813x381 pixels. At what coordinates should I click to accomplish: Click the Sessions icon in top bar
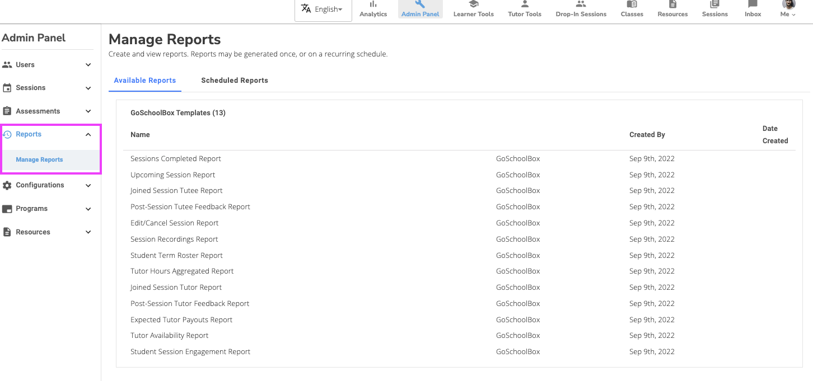[714, 4]
